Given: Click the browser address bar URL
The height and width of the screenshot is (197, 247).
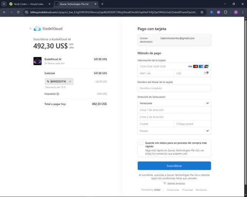Looking at the screenshot, I should point(113,12).
